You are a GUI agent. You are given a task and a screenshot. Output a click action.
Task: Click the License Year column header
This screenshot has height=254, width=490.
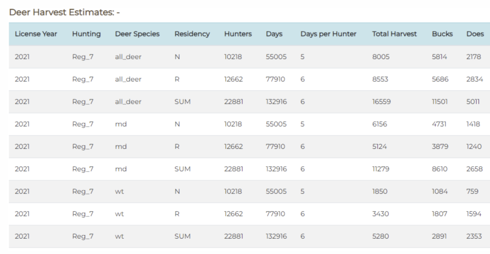pyautogui.click(x=36, y=34)
